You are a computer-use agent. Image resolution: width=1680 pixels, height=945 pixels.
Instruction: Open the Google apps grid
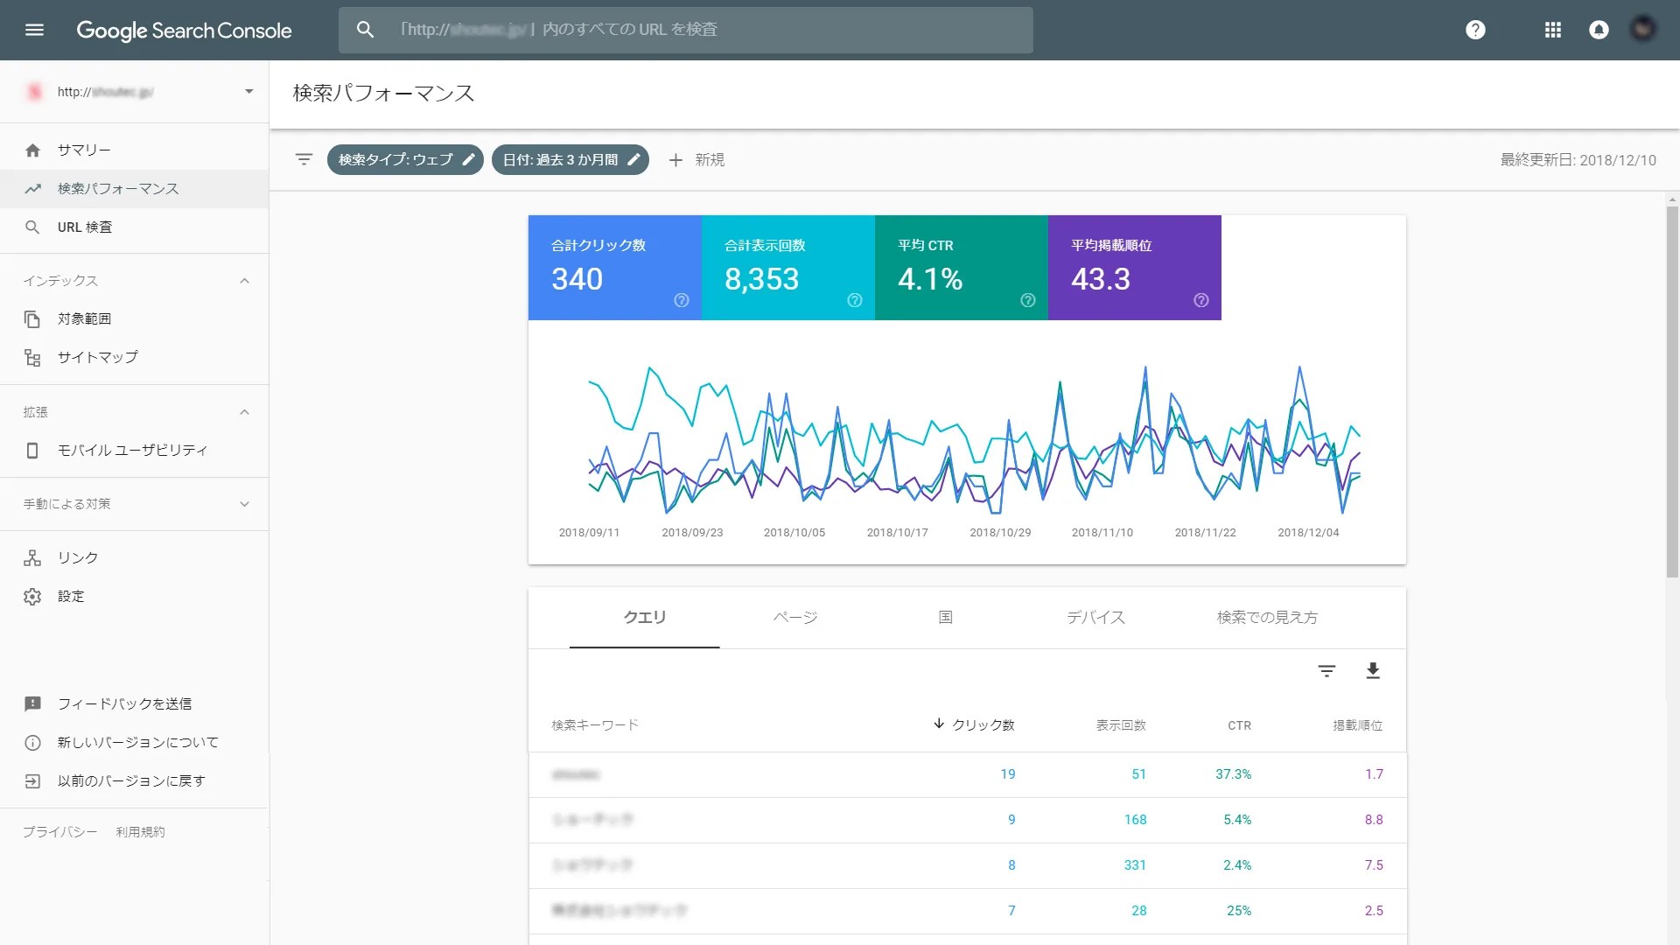click(x=1553, y=30)
